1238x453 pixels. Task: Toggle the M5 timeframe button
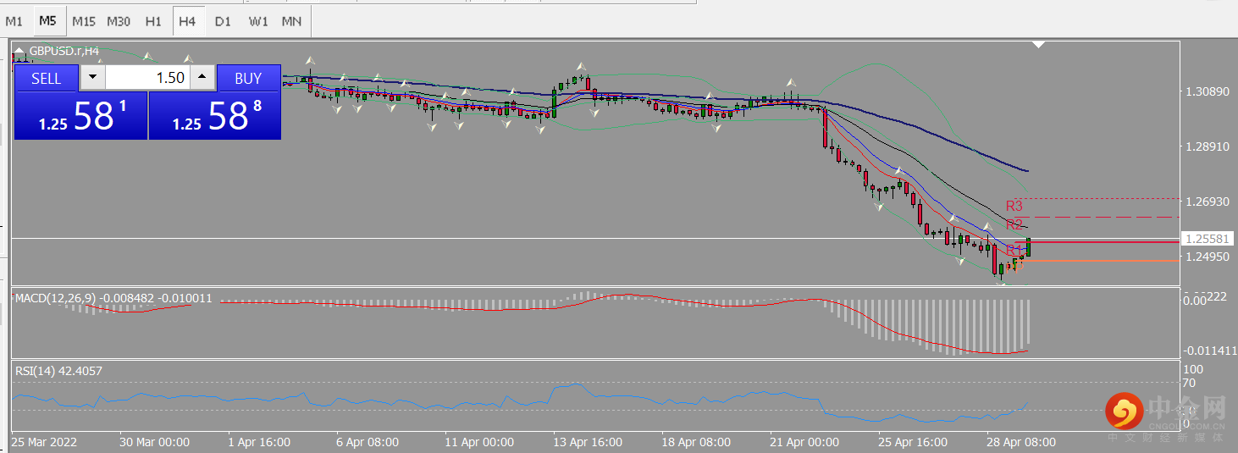coord(48,20)
